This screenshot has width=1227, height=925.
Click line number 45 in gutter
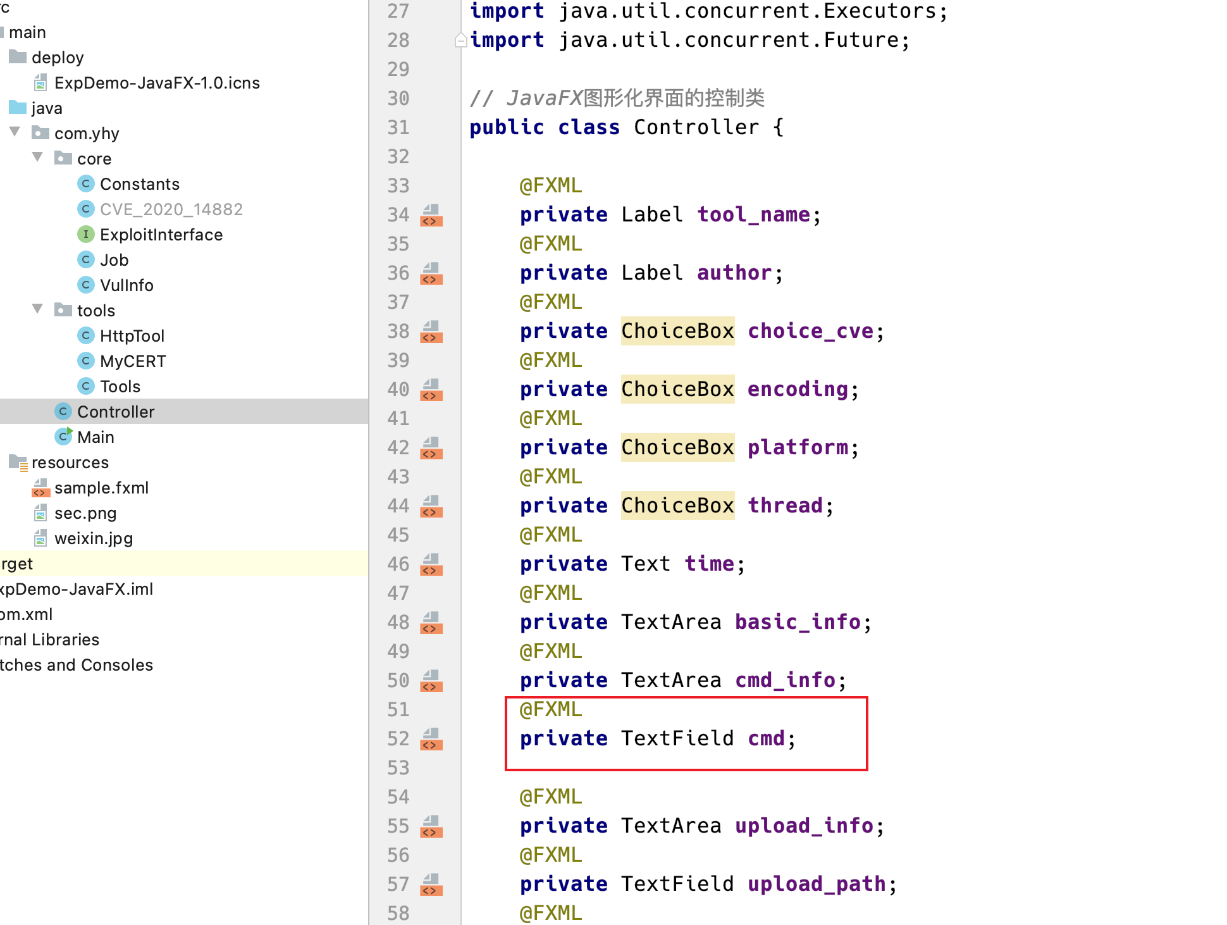click(398, 535)
